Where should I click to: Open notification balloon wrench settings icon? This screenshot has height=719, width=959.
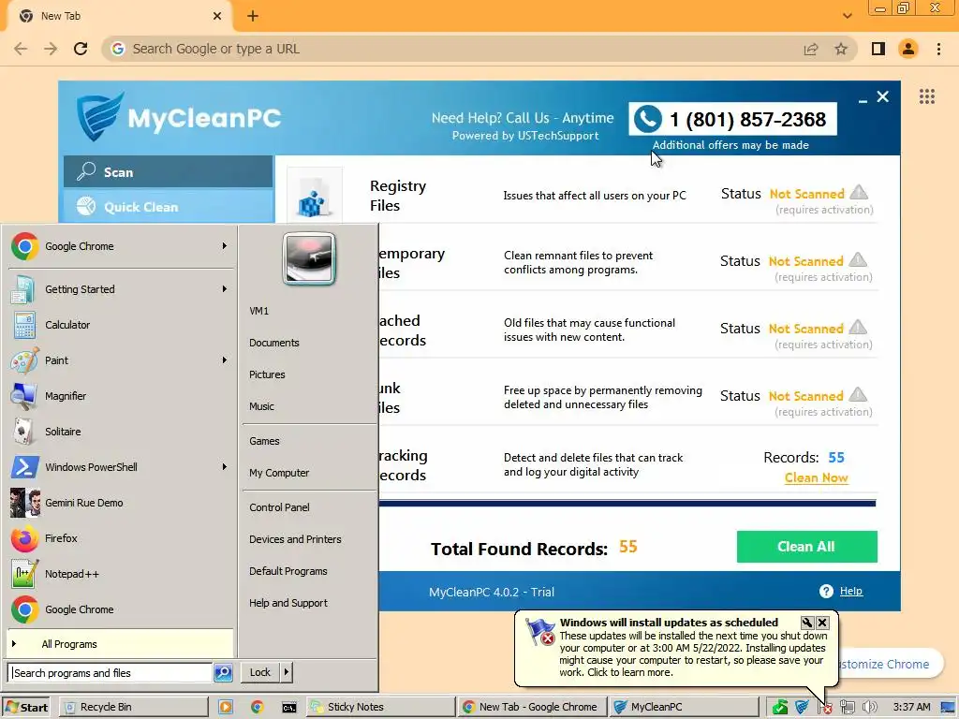pos(807,623)
